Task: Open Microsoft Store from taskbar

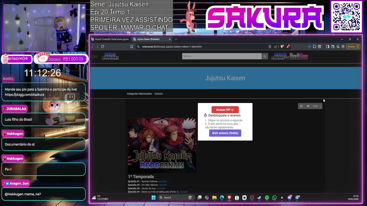Action: click(237, 198)
